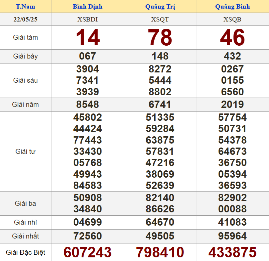The height and width of the screenshot is (261, 269).
Task: Select the Giải tư row label
Action: pyautogui.click(x=26, y=152)
